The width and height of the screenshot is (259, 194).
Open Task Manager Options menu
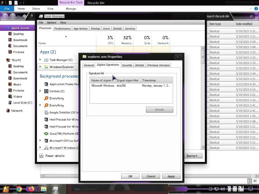tap(52, 22)
